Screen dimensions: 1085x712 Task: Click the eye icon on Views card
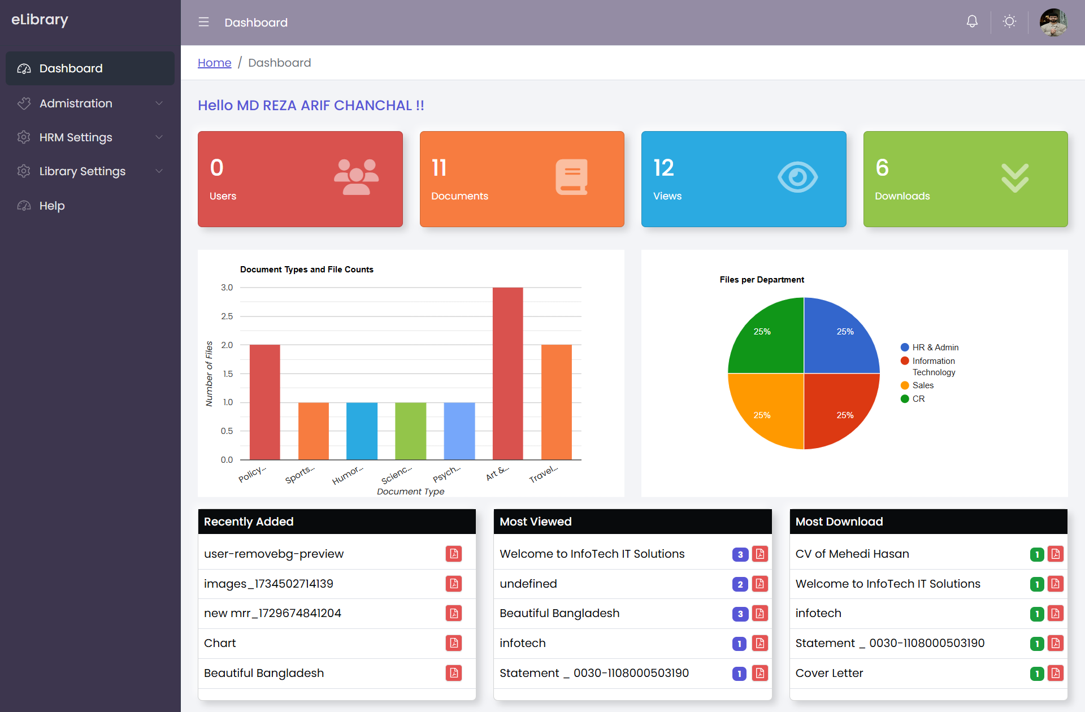pos(797,177)
